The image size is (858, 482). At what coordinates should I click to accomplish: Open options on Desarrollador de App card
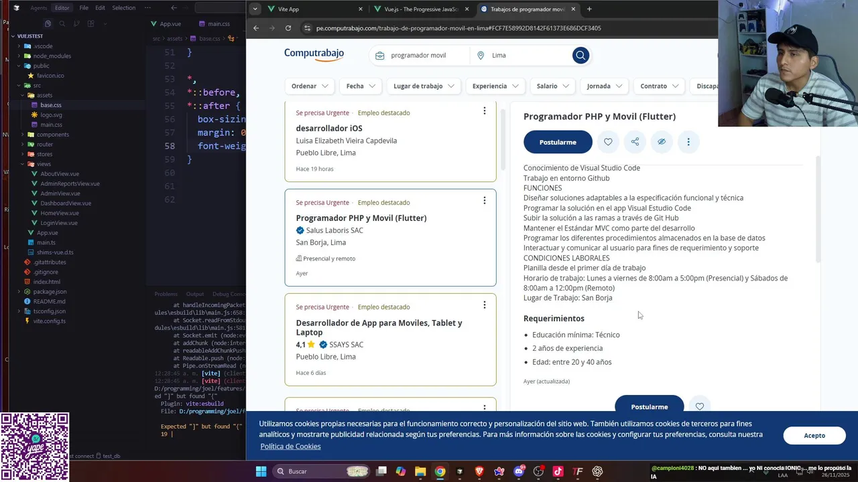tap(484, 305)
